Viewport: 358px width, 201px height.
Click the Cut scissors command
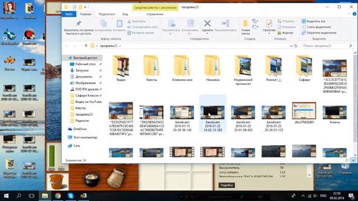click(x=136, y=21)
